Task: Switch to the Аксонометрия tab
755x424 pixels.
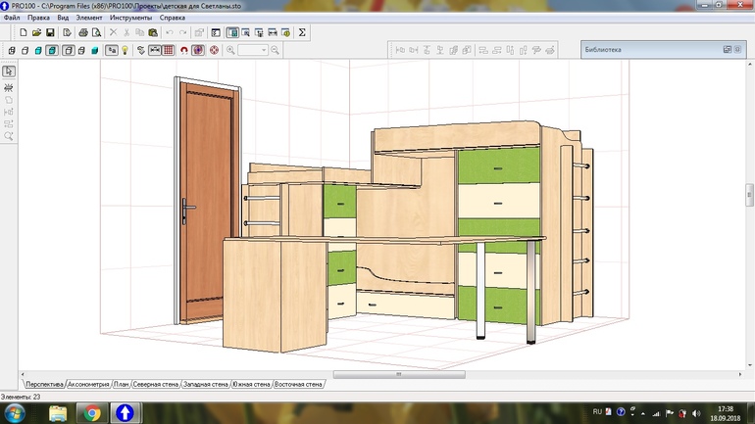Action: click(x=88, y=385)
